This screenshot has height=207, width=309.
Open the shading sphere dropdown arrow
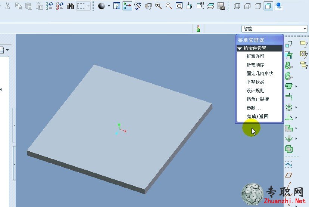pyautogui.click(x=109, y=6)
